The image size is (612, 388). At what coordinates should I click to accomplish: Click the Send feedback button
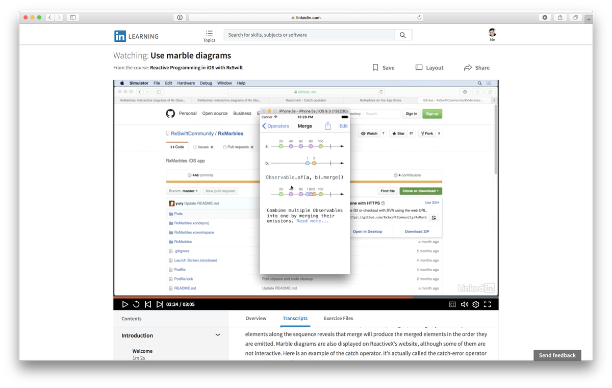557,355
